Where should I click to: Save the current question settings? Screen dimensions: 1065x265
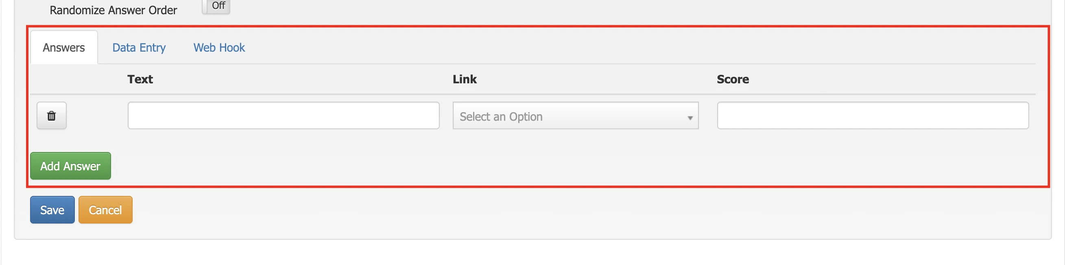point(52,210)
